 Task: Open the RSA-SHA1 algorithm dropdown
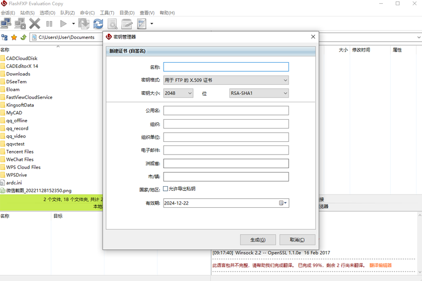click(259, 93)
